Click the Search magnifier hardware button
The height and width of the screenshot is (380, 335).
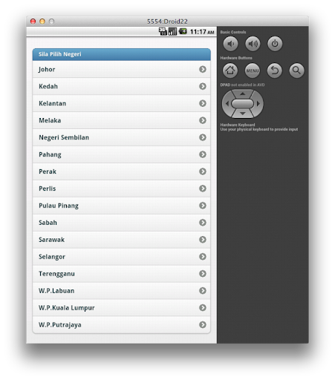296,71
